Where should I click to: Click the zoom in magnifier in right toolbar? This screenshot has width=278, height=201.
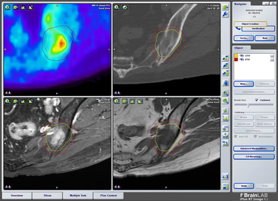click(225, 93)
